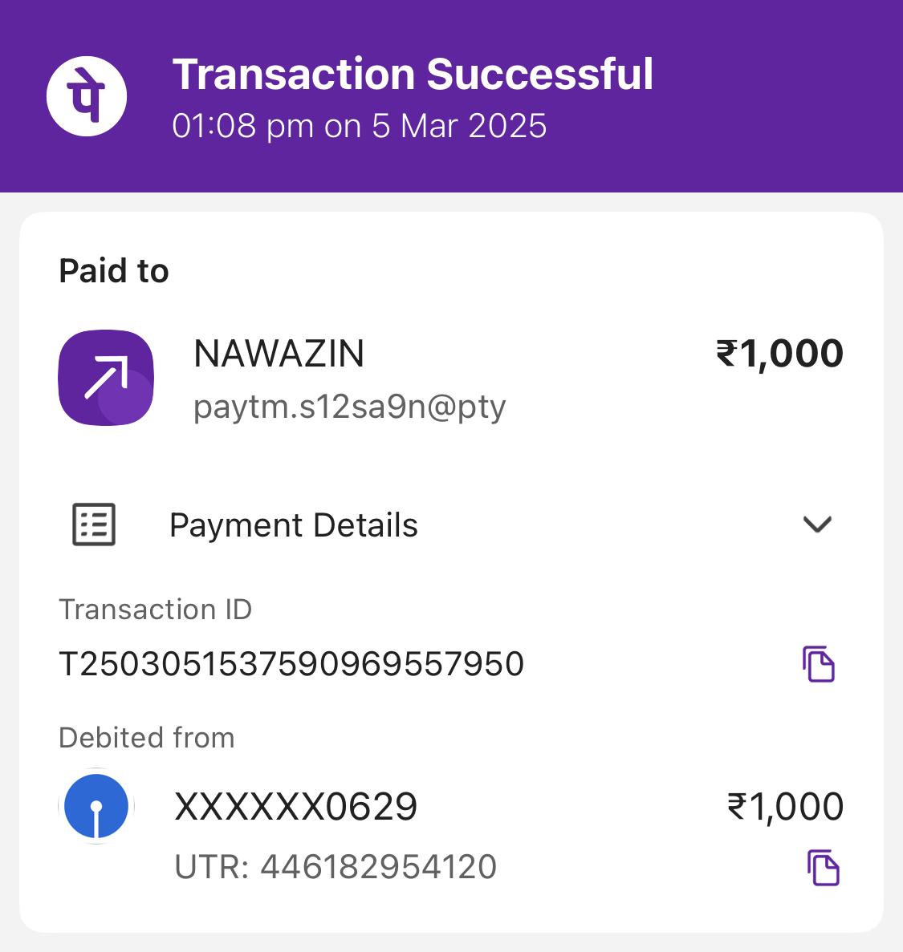
Task: Click the 01:08 pm transaction timestamp
Action: point(359,126)
